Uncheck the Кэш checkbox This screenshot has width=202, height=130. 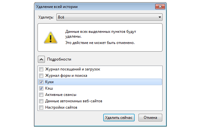tap(41, 88)
